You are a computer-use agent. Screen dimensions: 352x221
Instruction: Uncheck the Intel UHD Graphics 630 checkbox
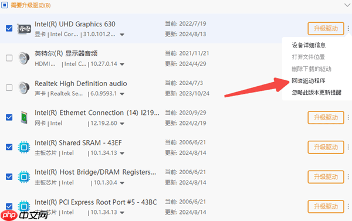click(x=9, y=28)
